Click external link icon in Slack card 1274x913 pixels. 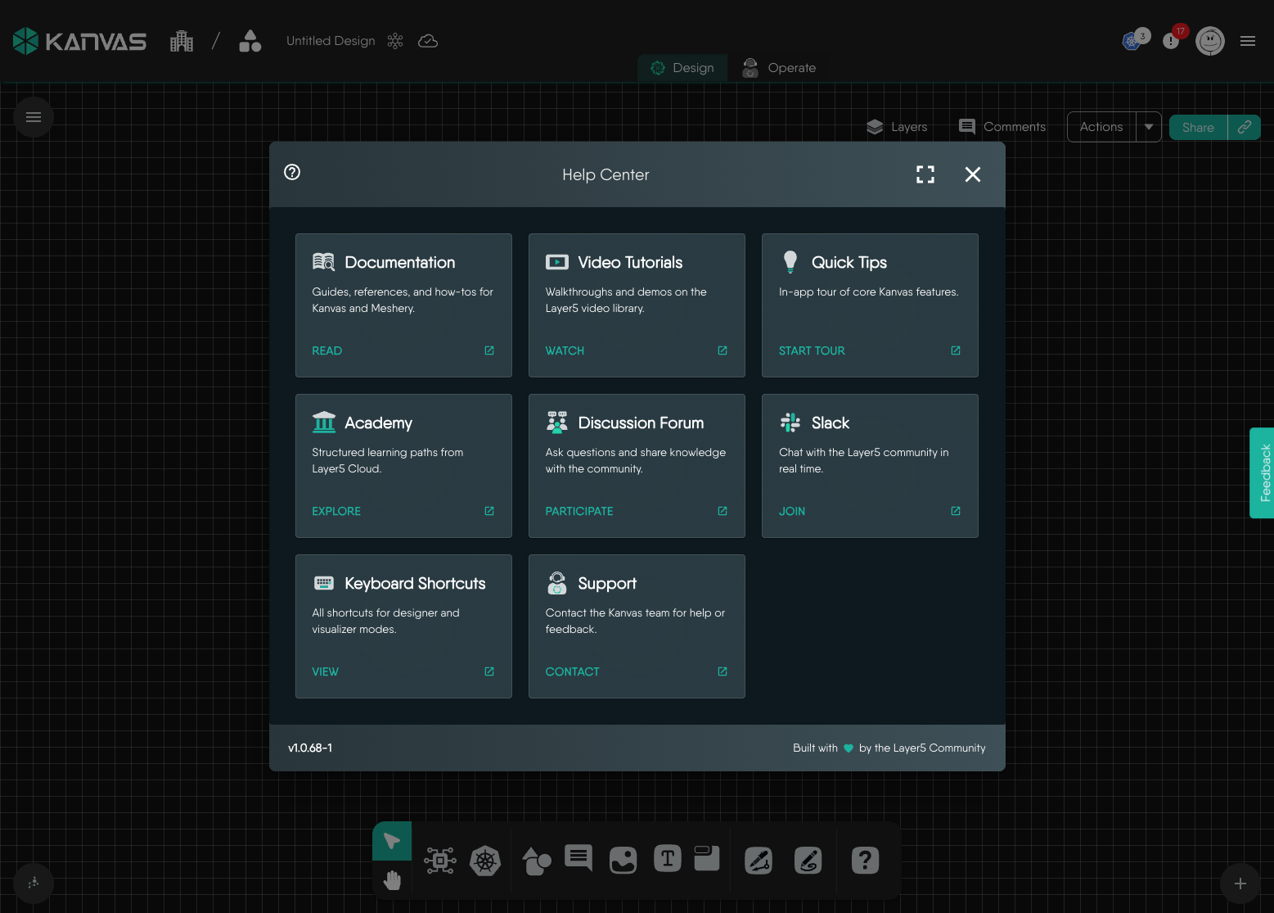pyautogui.click(x=956, y=511)
